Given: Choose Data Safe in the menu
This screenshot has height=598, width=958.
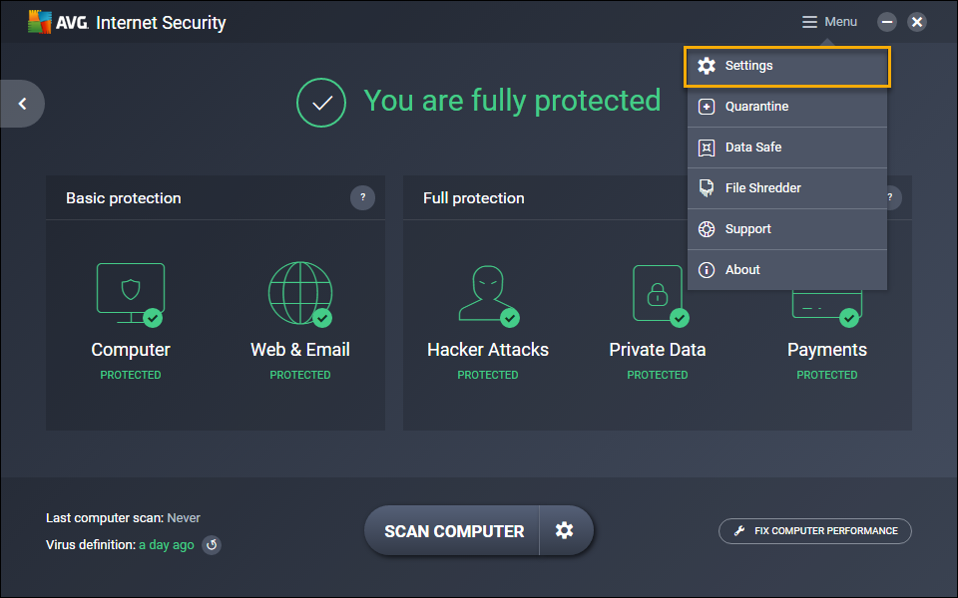Looking at the screenshot, I should [x=786, y=148].
